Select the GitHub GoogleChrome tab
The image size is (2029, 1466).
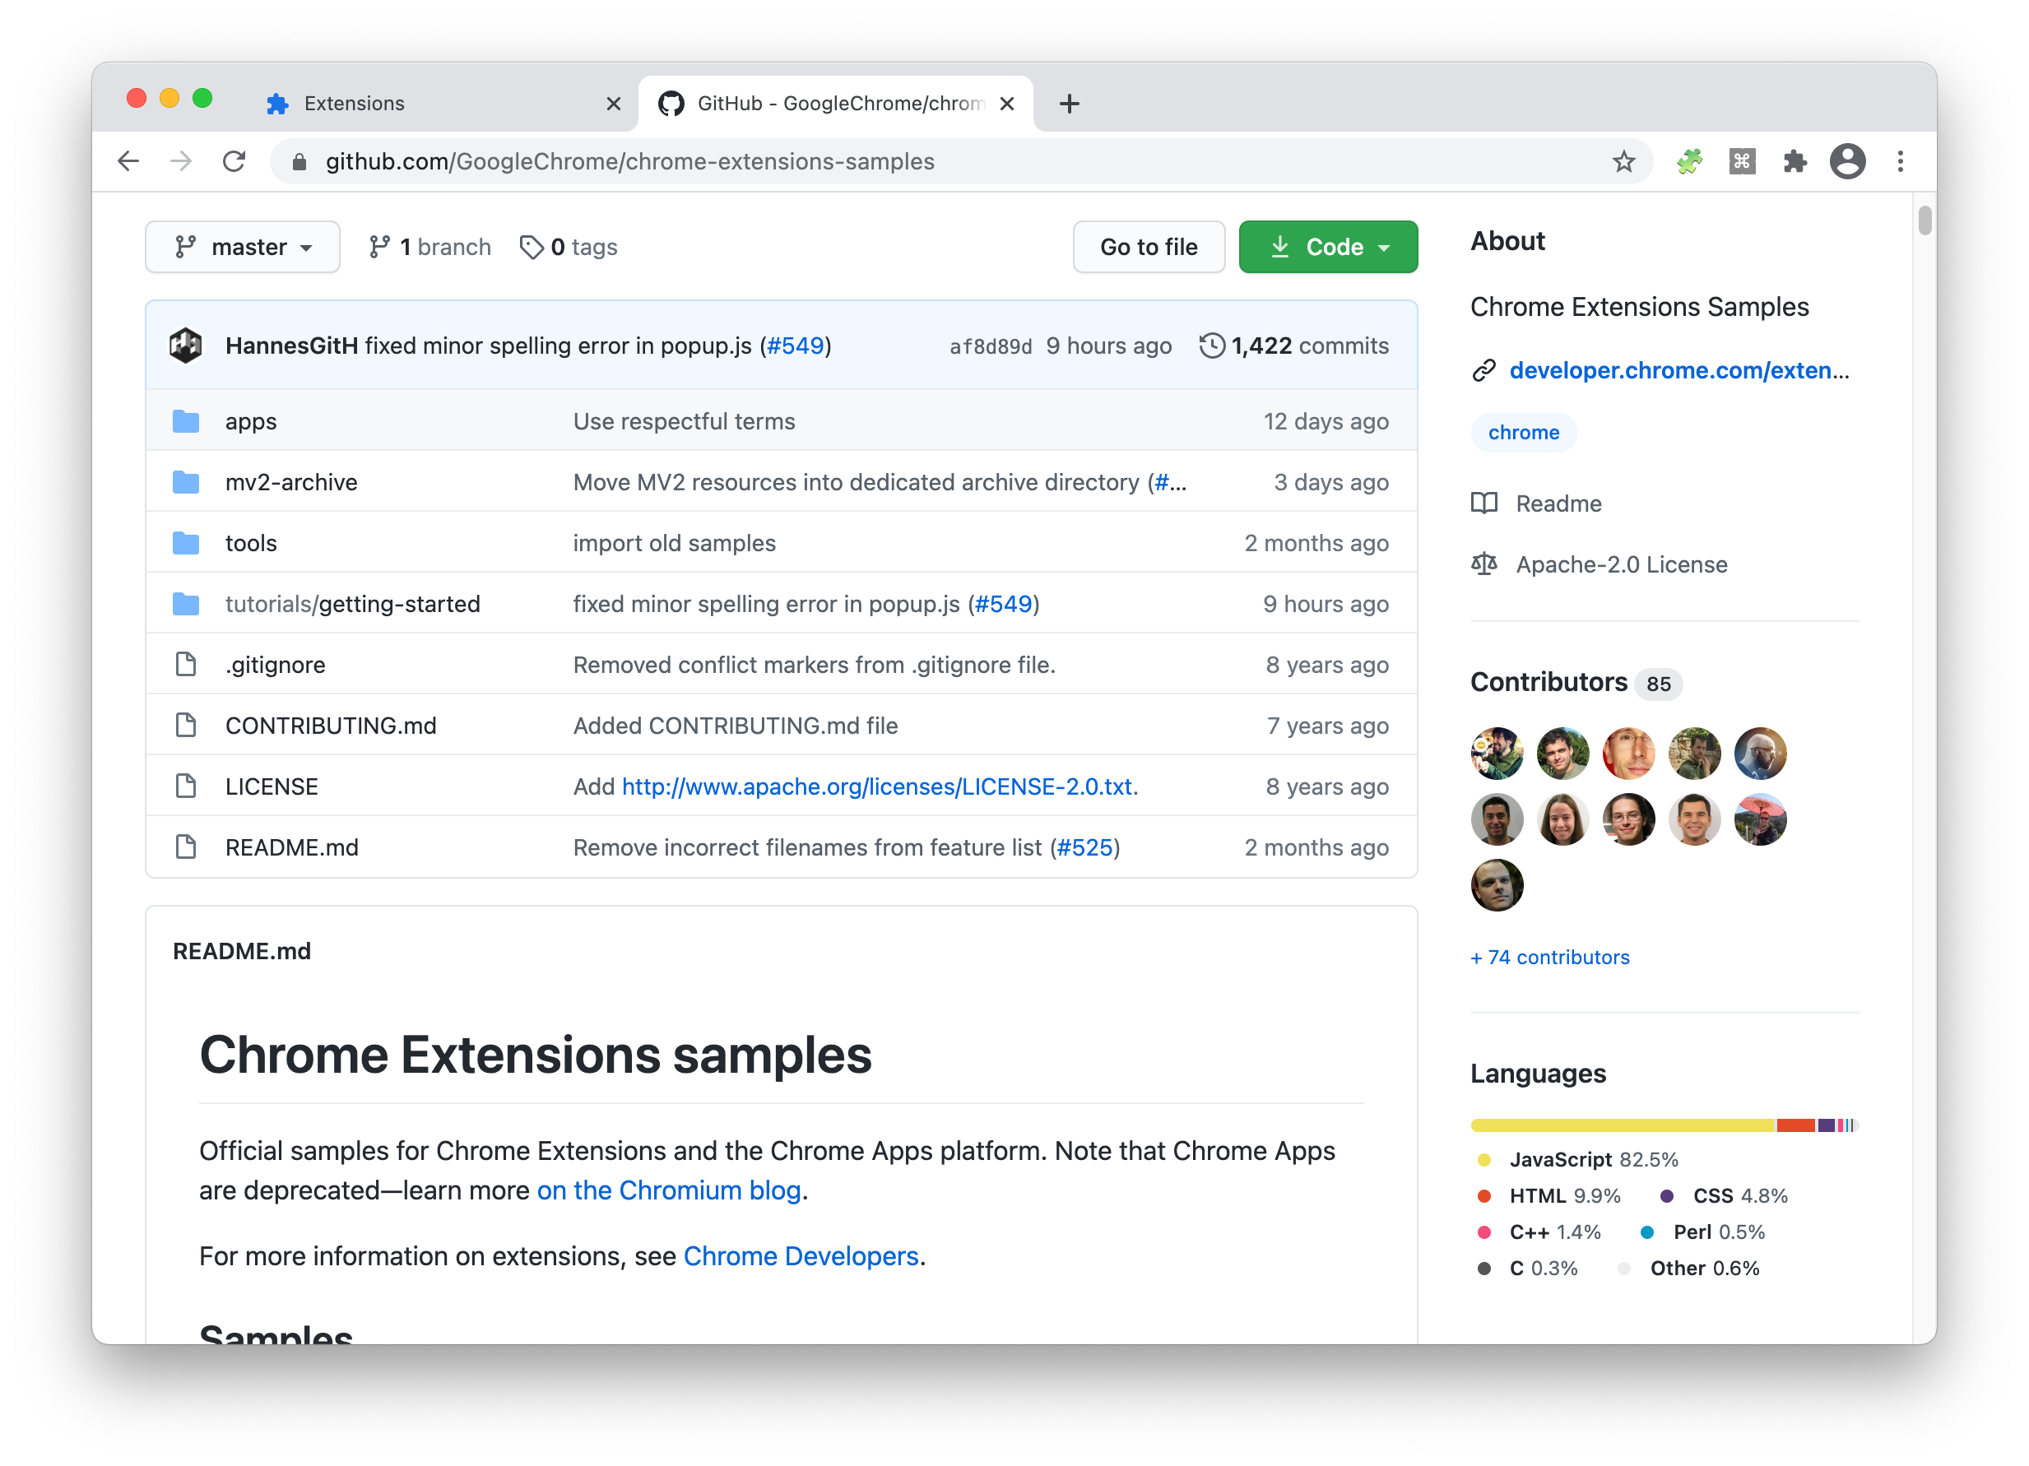(837, 104)
